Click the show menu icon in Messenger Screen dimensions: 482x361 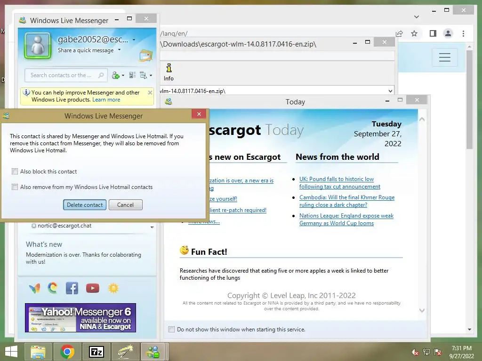coord(143,75)
